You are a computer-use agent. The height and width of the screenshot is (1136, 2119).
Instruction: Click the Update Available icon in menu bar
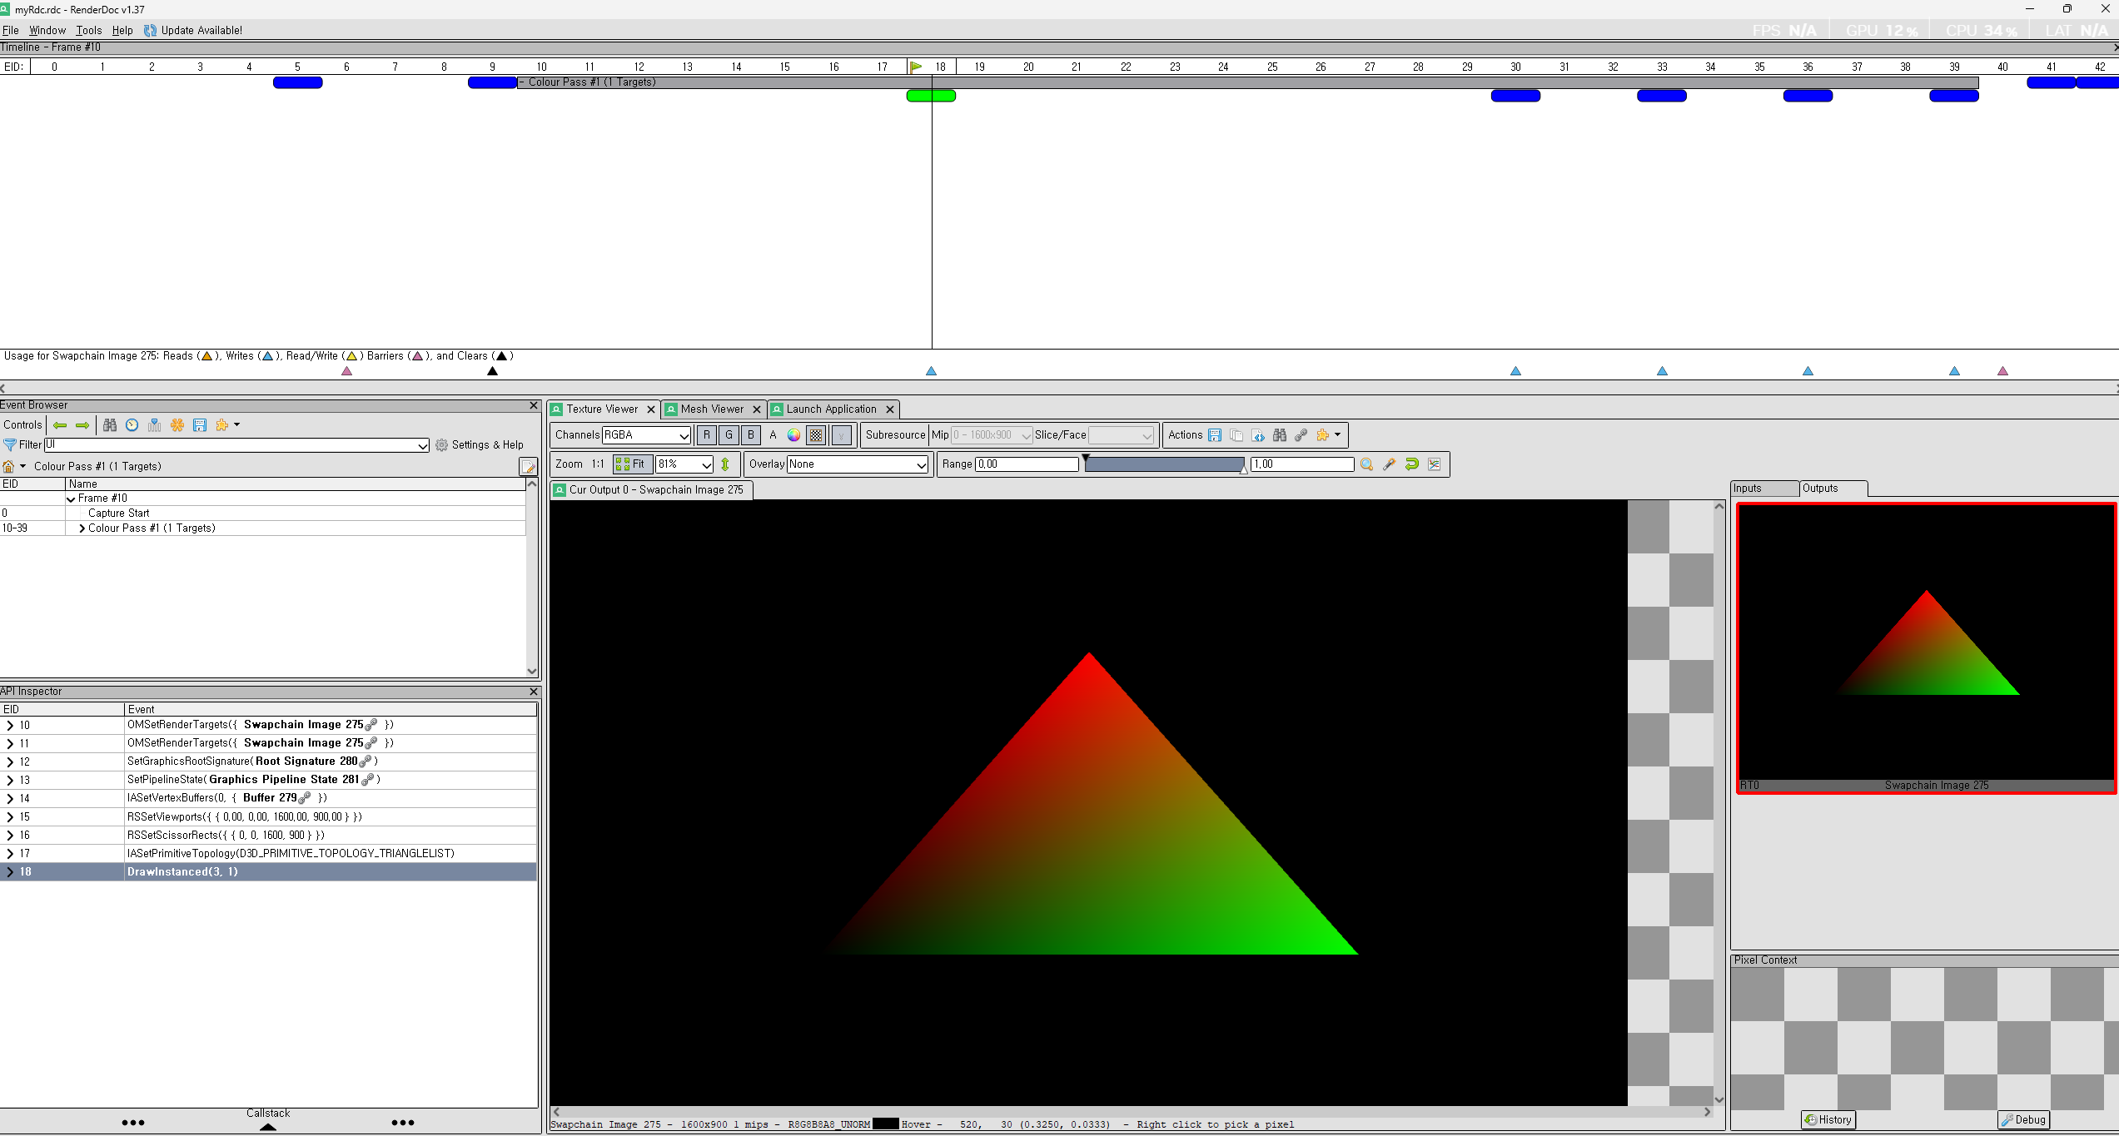pos(151,31)
